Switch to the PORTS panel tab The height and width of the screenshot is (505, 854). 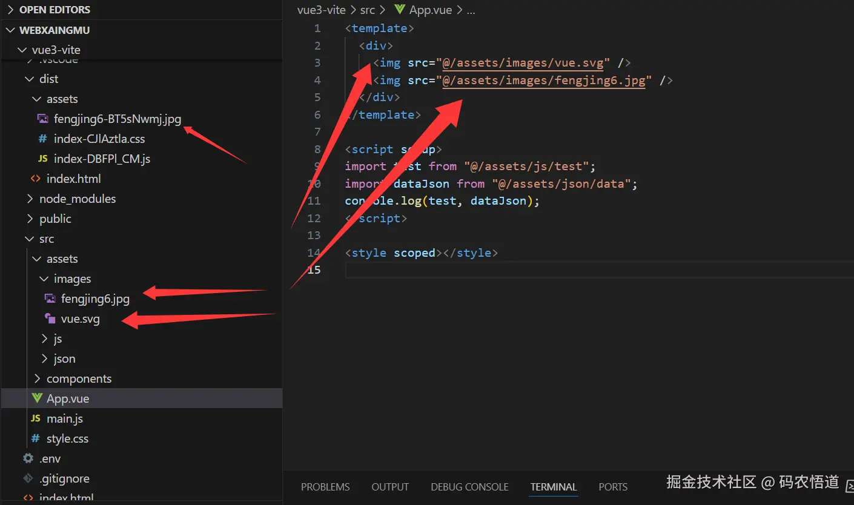tap(613, 487)
